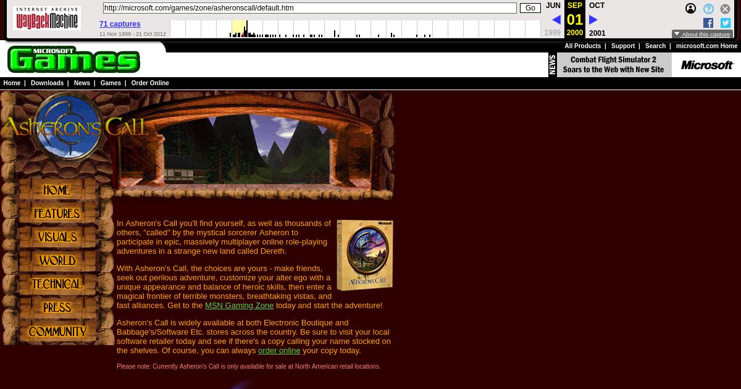Open Order Online in the nav bar
The height and width of the screenshot is (389, 741).
(x=150, y=83)
